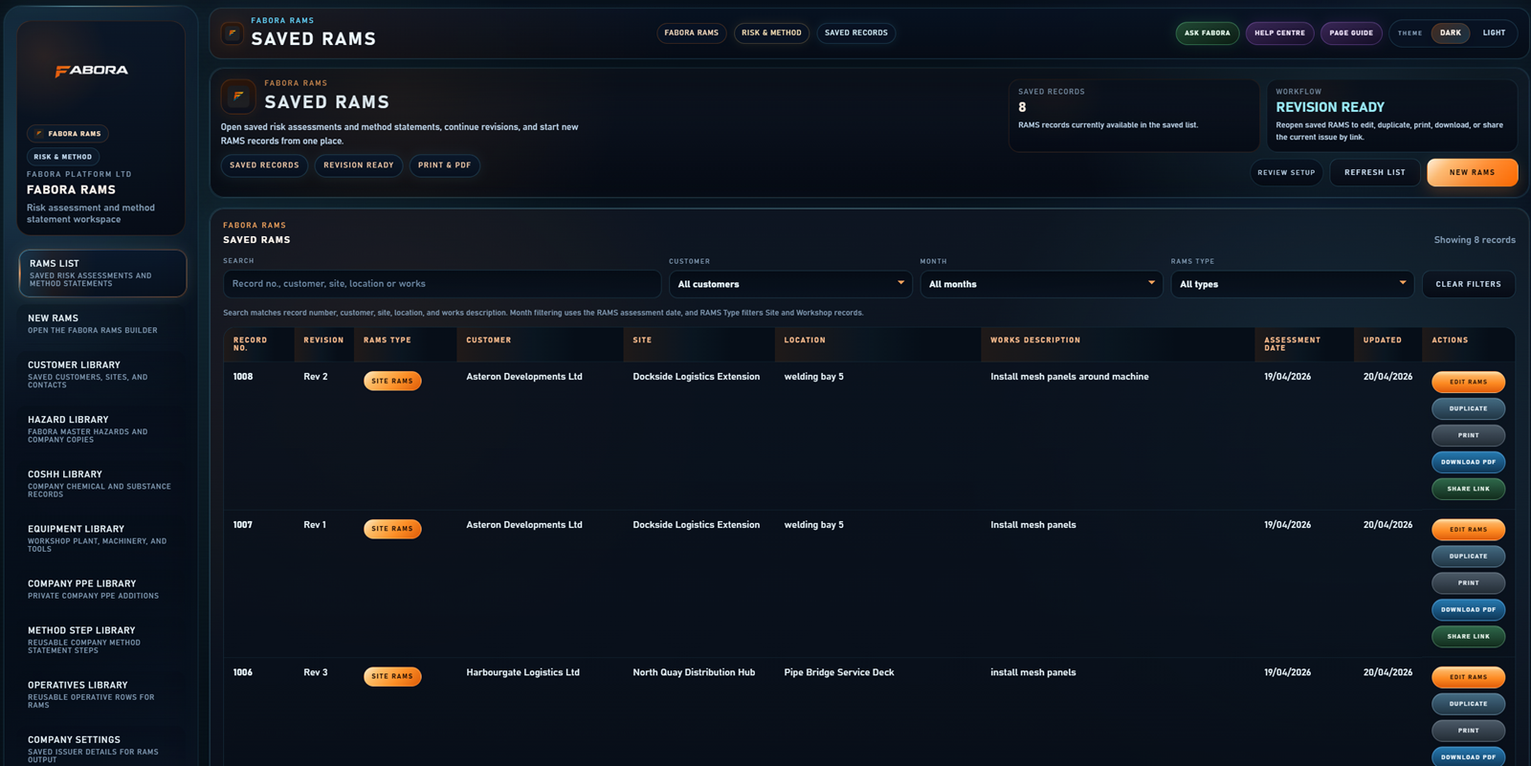Edit RAMS for record 1008
This screenshot has width=1531, height=766.
tap(1468, 382)
